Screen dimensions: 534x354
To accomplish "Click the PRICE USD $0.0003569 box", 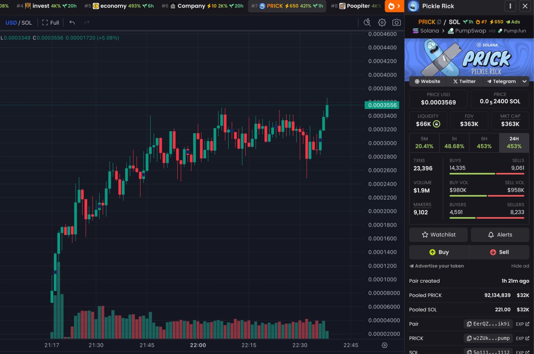I will pyautogui.click(x=438, y=99).
